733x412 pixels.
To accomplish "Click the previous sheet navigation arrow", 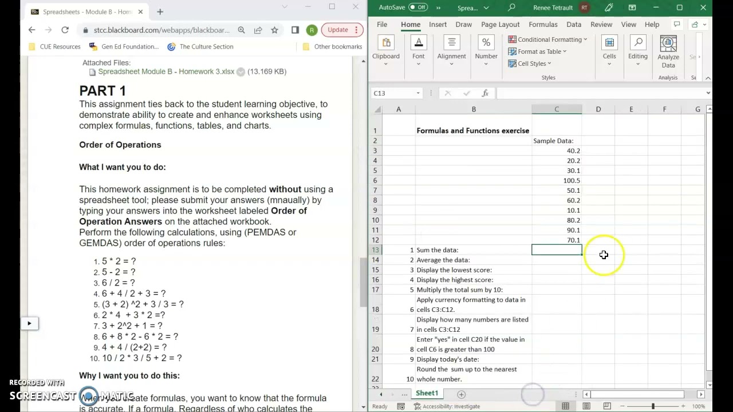I will [x=381, y=394].
